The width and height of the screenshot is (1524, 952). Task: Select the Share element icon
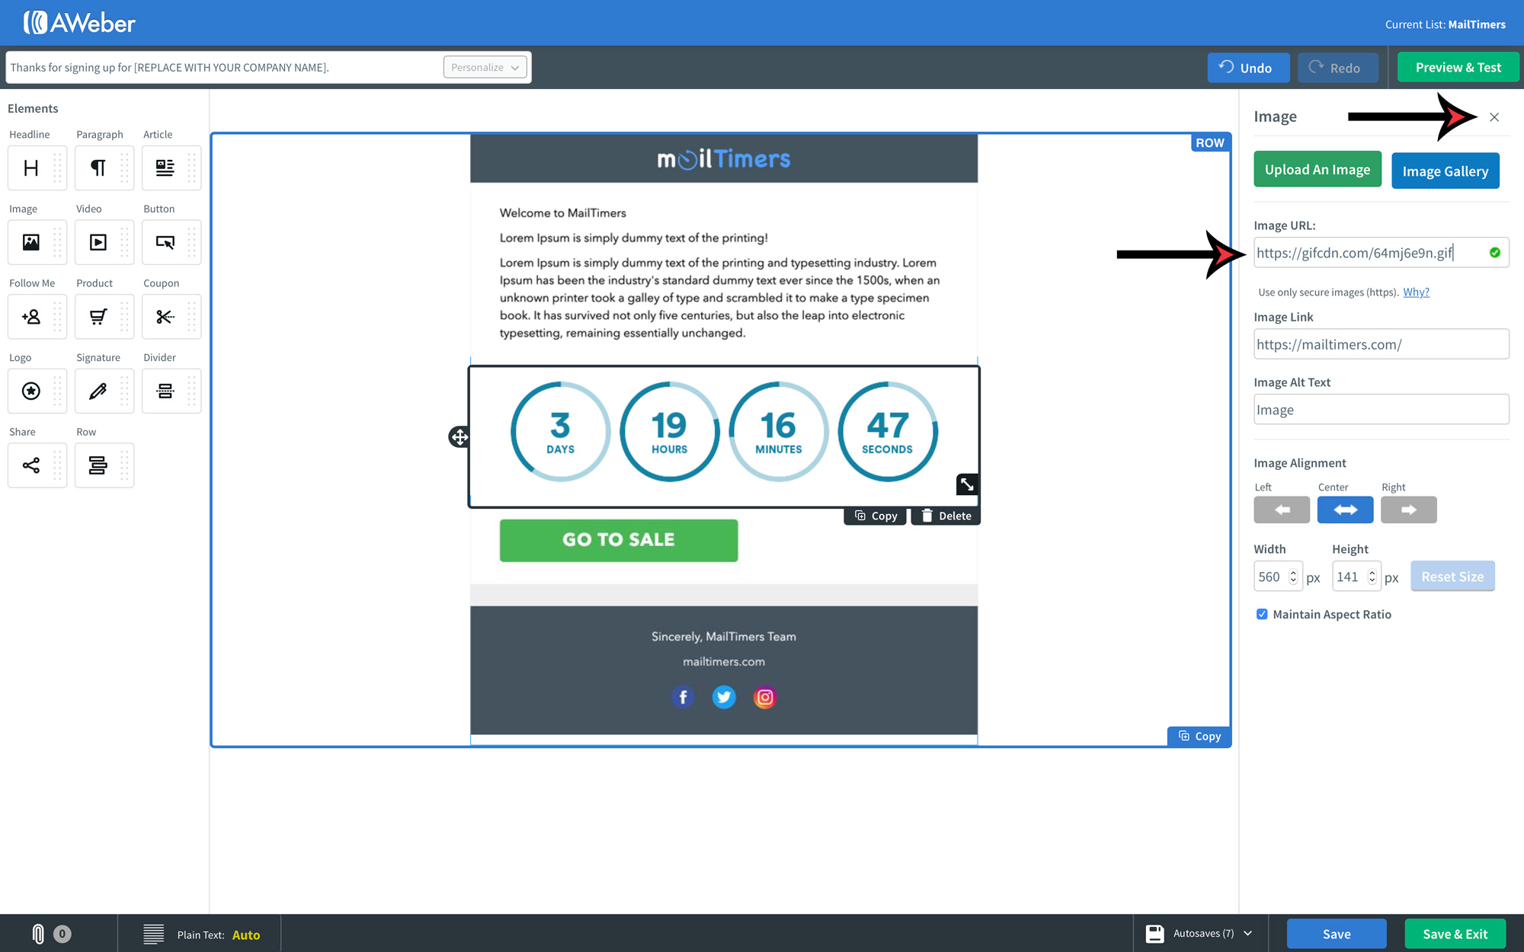[x=31, y=465]
